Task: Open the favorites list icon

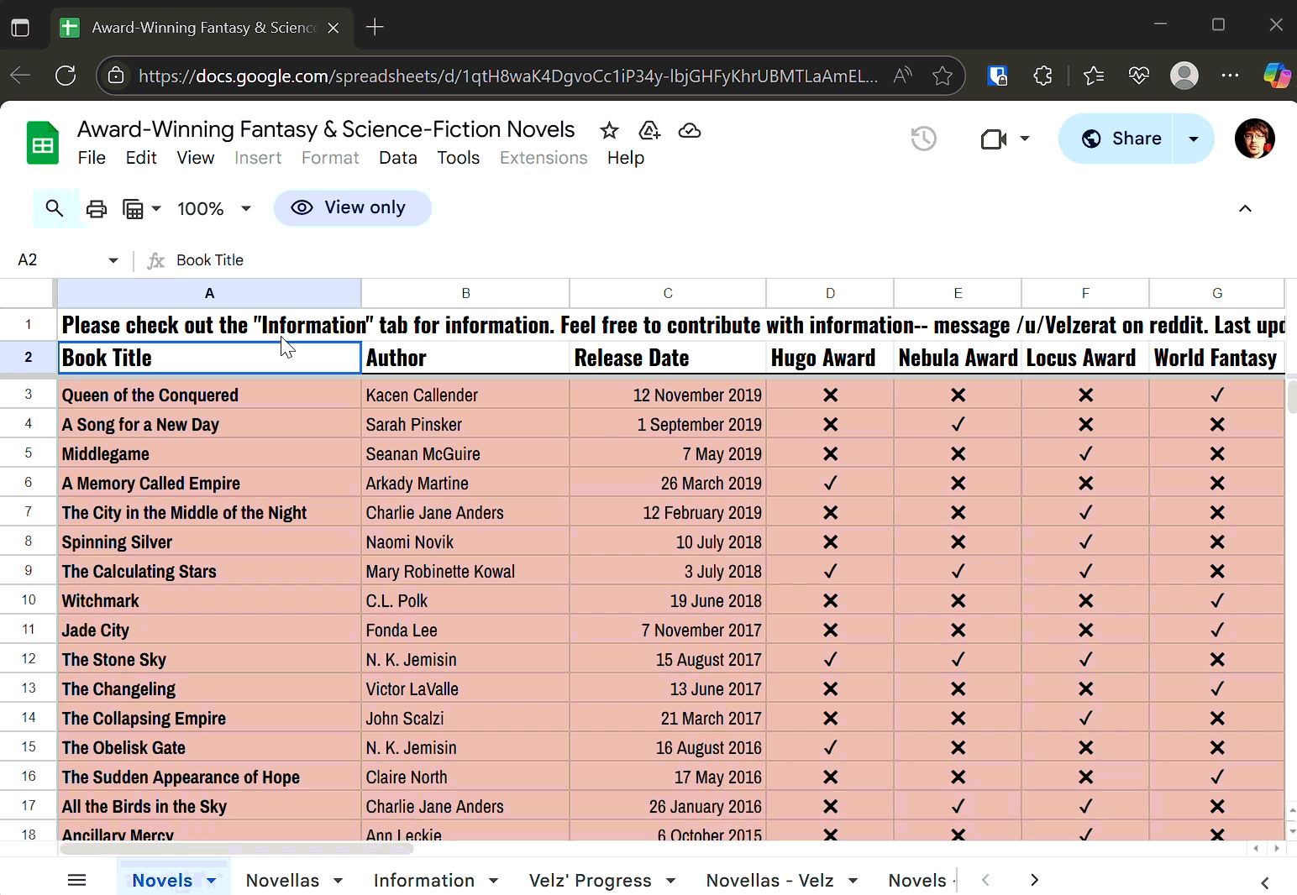Action: (x=1094, y=76)
